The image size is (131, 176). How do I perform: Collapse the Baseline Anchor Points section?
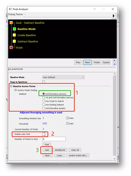(11, 86)
